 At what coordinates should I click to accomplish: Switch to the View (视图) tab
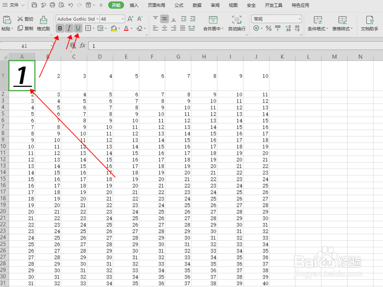[233, 5]
